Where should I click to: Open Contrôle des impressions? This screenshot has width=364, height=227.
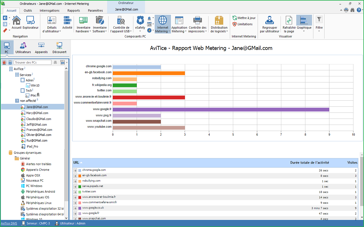pyautogui.click(x=198, y=24)
